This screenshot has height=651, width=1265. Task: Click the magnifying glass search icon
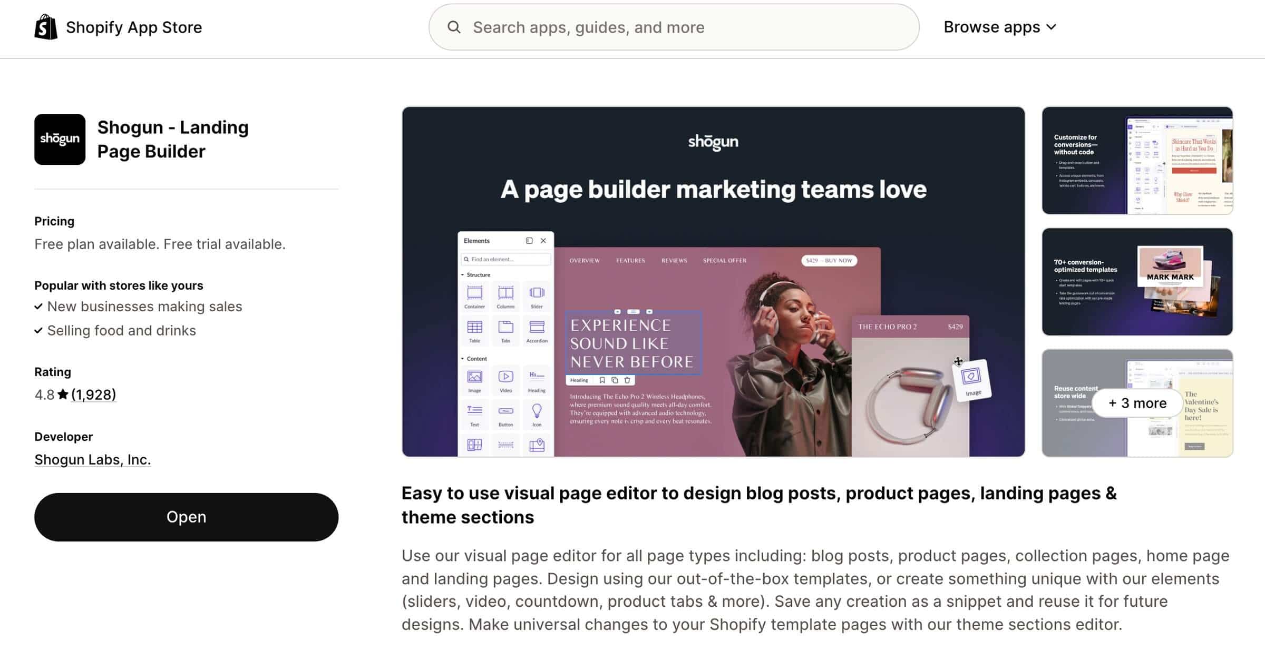coord(454,27)
